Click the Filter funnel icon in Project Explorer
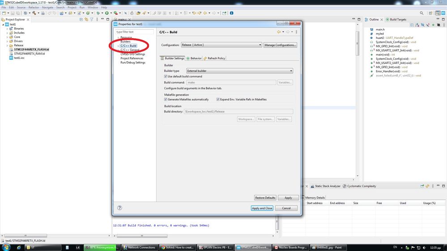This screenshot has height=251, width=447. 92,19
